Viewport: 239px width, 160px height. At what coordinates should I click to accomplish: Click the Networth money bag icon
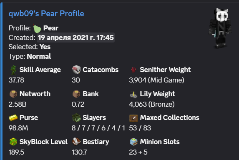13,94
